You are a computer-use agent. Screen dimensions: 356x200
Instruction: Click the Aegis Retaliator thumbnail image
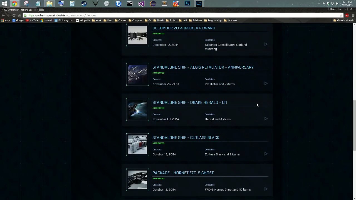[x=137, y=74]
